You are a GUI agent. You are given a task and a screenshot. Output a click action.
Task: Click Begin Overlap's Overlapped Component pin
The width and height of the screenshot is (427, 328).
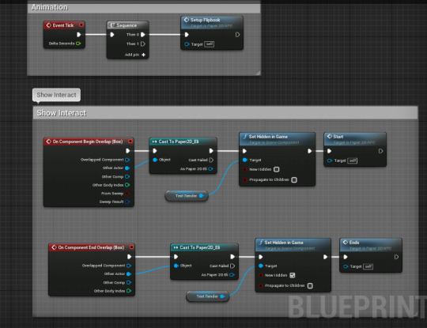click(127, 160)
